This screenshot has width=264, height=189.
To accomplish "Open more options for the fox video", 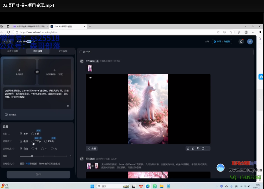I will coord(208,148).
